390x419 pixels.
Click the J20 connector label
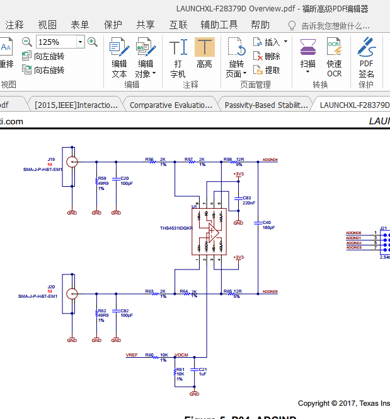pos(51,286)
